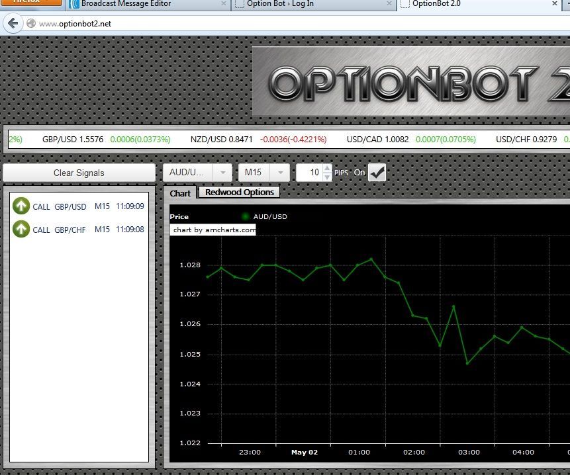Click NZD/USD 0.8471 in the ticker
The image size is (570, 475).
(x=221, y=140)
